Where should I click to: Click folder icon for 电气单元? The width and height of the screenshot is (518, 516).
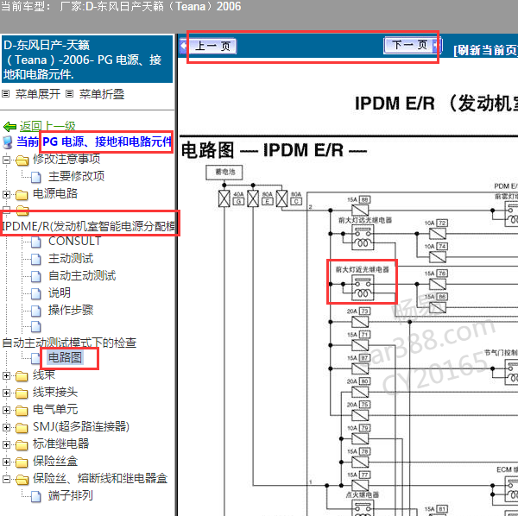coord(22,411)
